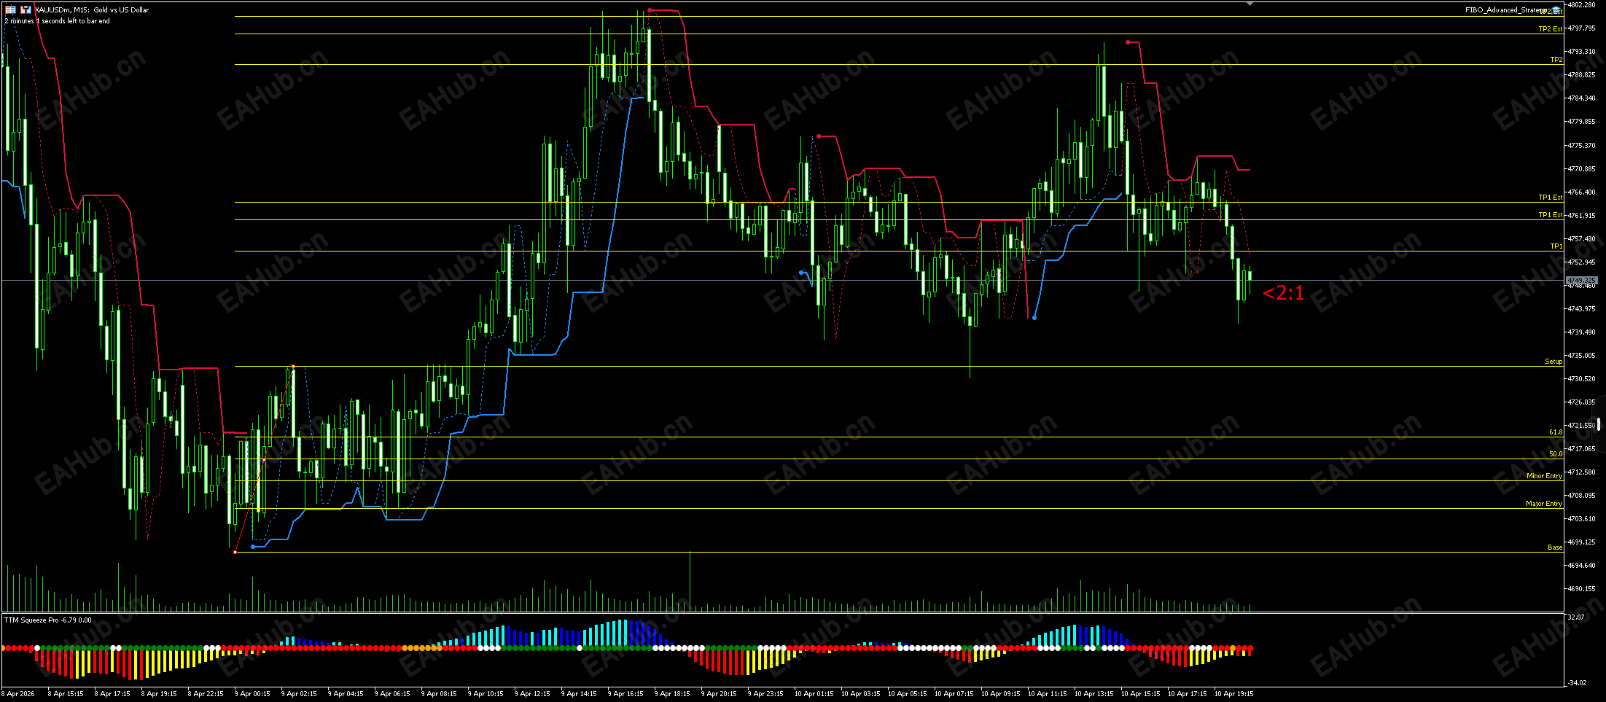This screenshot has height=702, width=1606.
Task: Click the 4694.640 price scale value
Action: [1582, 566]
